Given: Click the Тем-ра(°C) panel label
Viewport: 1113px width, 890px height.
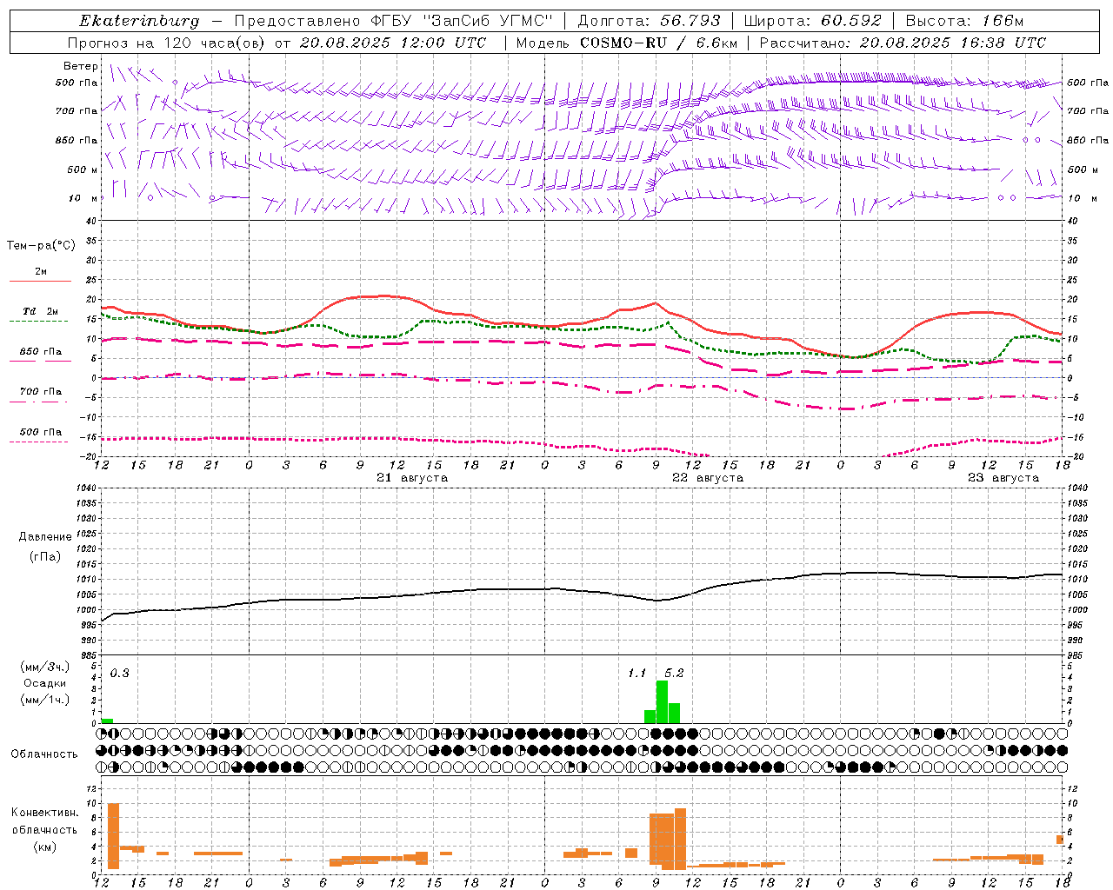Looking at the screenshot, I should click(x=40, y=246).
